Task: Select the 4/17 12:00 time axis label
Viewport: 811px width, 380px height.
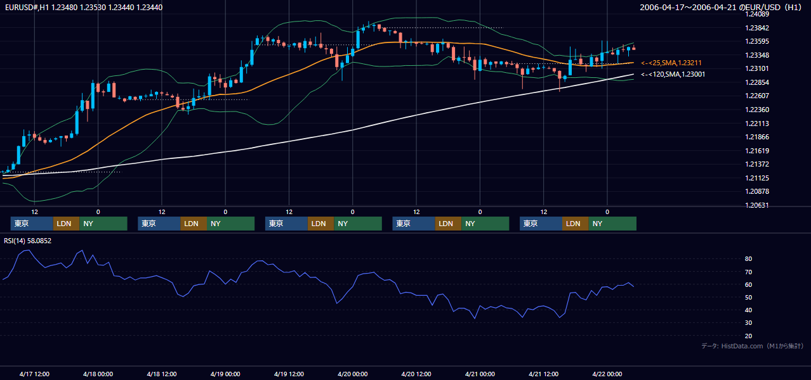Action: tap(34, 374)
